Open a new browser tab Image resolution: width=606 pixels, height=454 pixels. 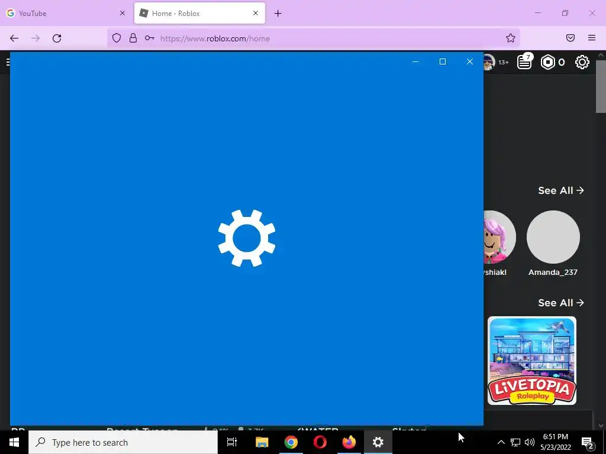click(x=278, y=14)
